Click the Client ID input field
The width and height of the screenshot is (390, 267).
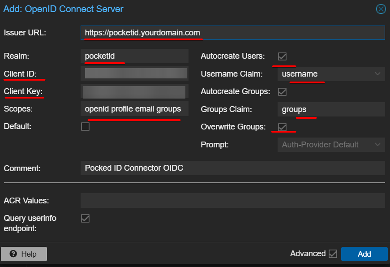coord(134,73)
